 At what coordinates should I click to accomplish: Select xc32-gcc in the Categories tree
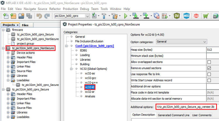[x=91, y=78]
